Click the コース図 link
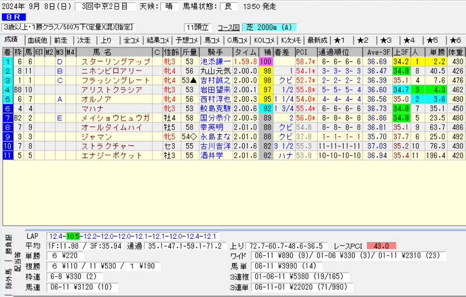 228,27
